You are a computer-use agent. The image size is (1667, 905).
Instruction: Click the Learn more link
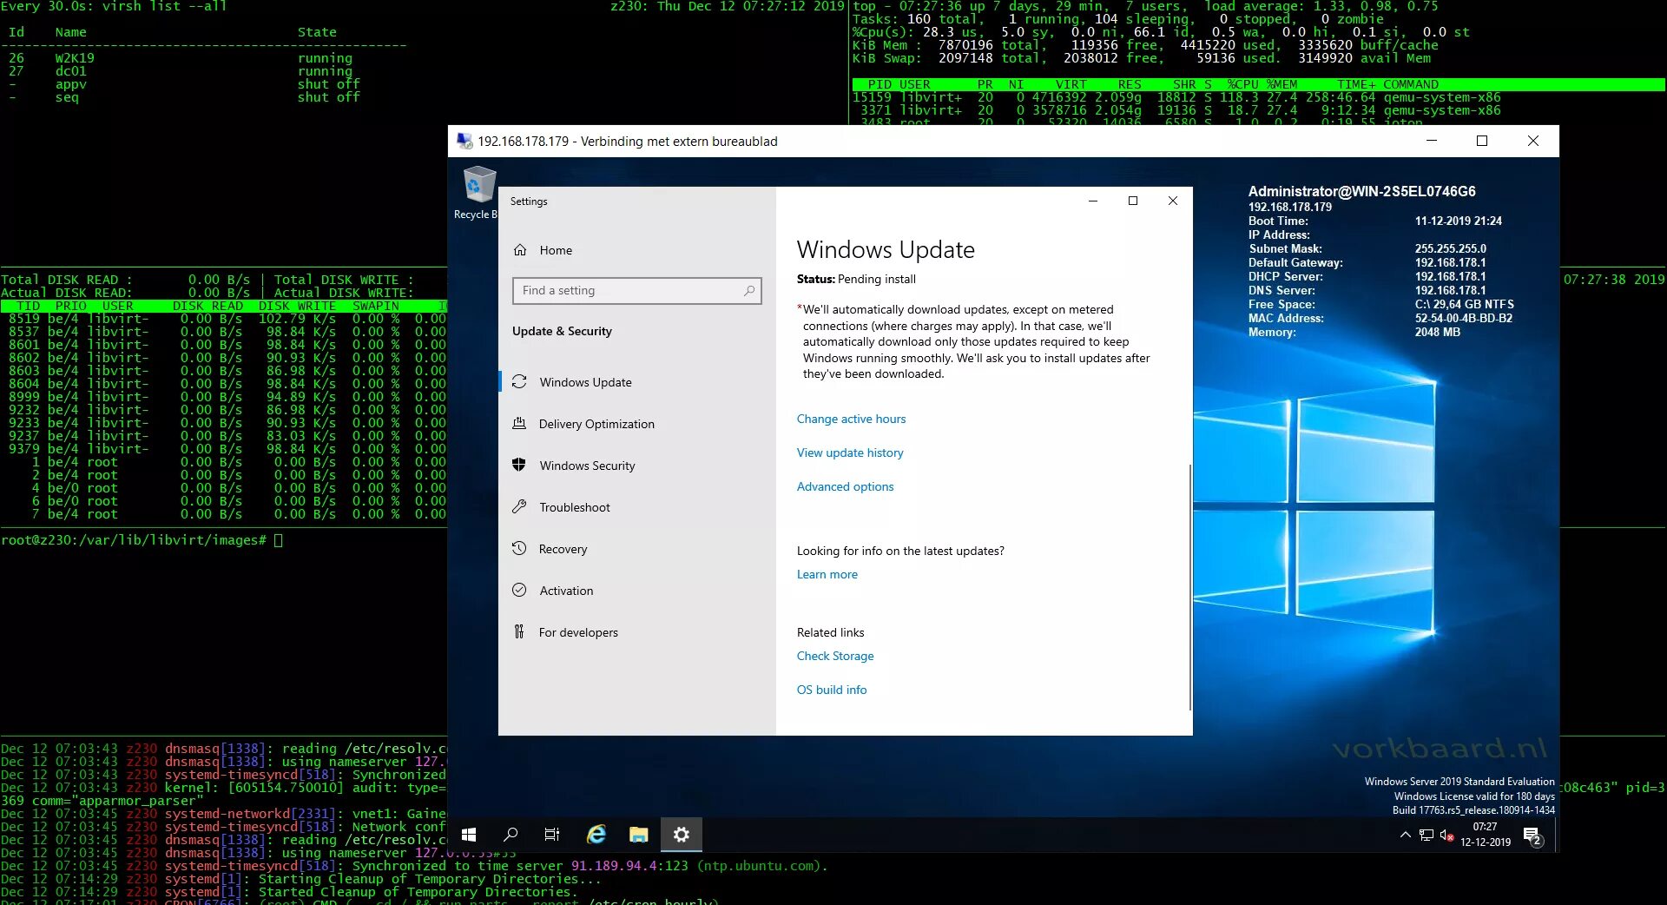click(x=827, y=574)
